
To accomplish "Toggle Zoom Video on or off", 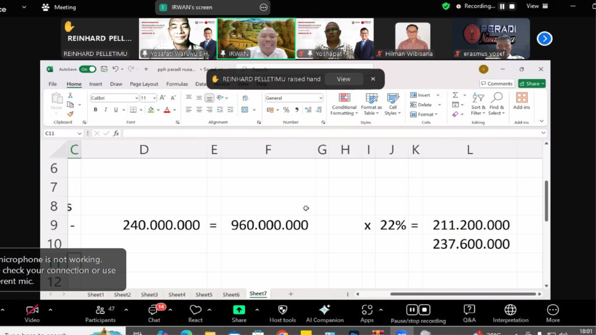I will (32, 313).
